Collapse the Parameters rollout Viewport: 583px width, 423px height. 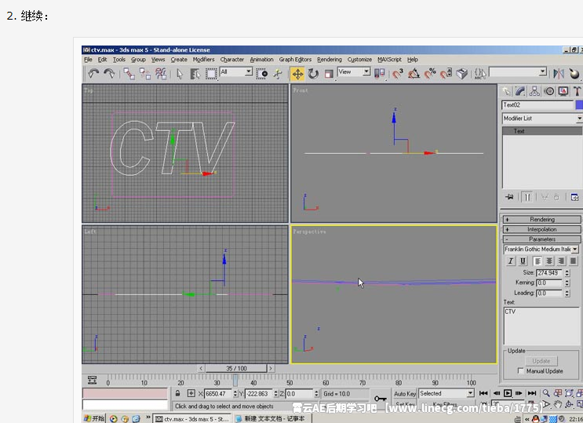pos(541,239)
